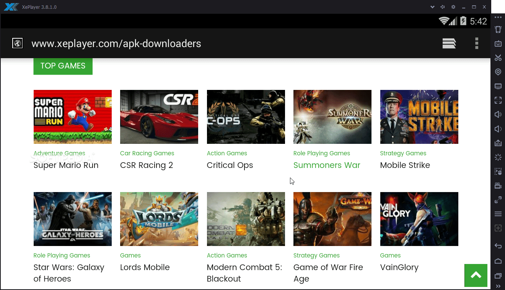
Task: Toggle fullscreen with the four-arrows icon
Action: tap(498, 100)
